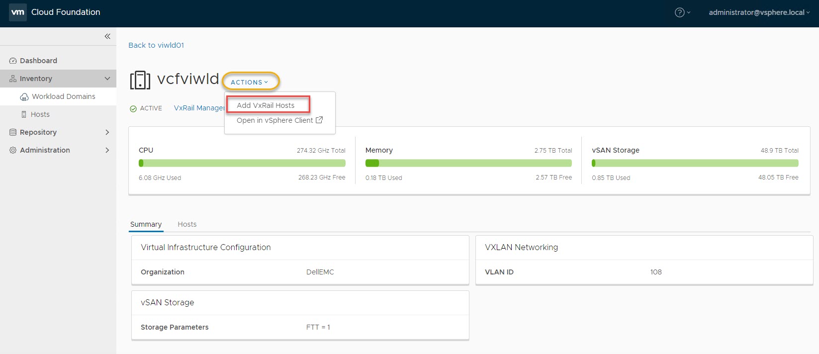Viewport: 819px width, 354px height.
Task: Click the VMware vm logo icon
Action: pos(18,12)
